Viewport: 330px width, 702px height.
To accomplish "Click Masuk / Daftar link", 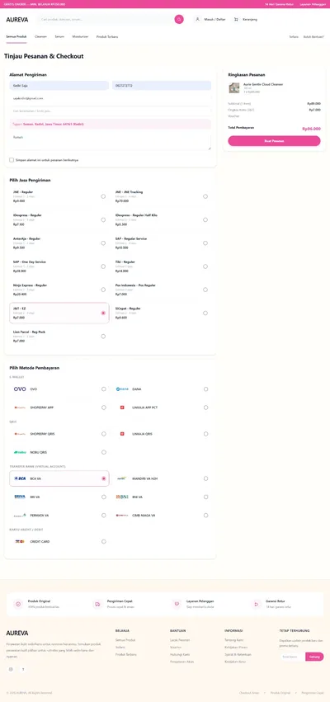I will [217, 19].
